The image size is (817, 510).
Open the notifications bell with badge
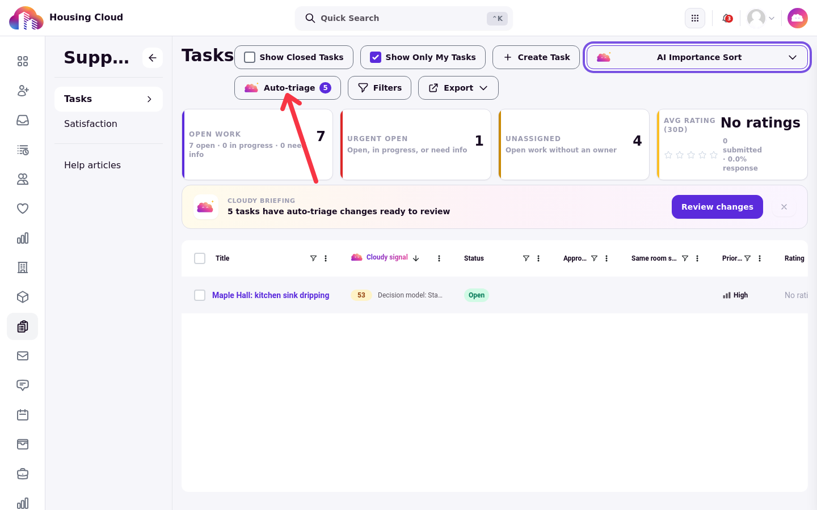(727, 18)
